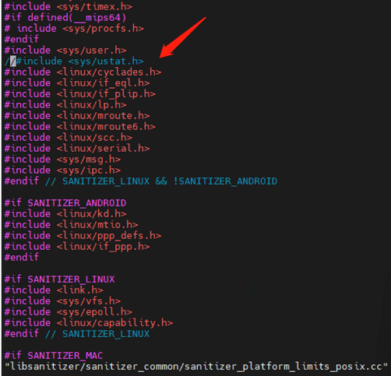391x376 pixels.
Task: Click the '# include <sys/procfs.h>' line
Action: pos(74,29)
